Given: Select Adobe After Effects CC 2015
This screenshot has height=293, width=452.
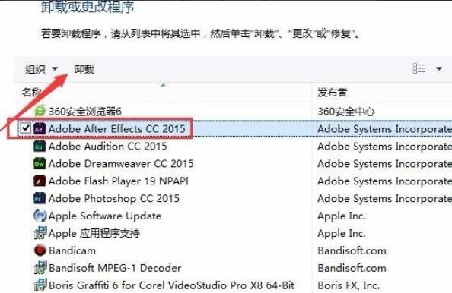Looking at the screenshot, I should 116,129.
